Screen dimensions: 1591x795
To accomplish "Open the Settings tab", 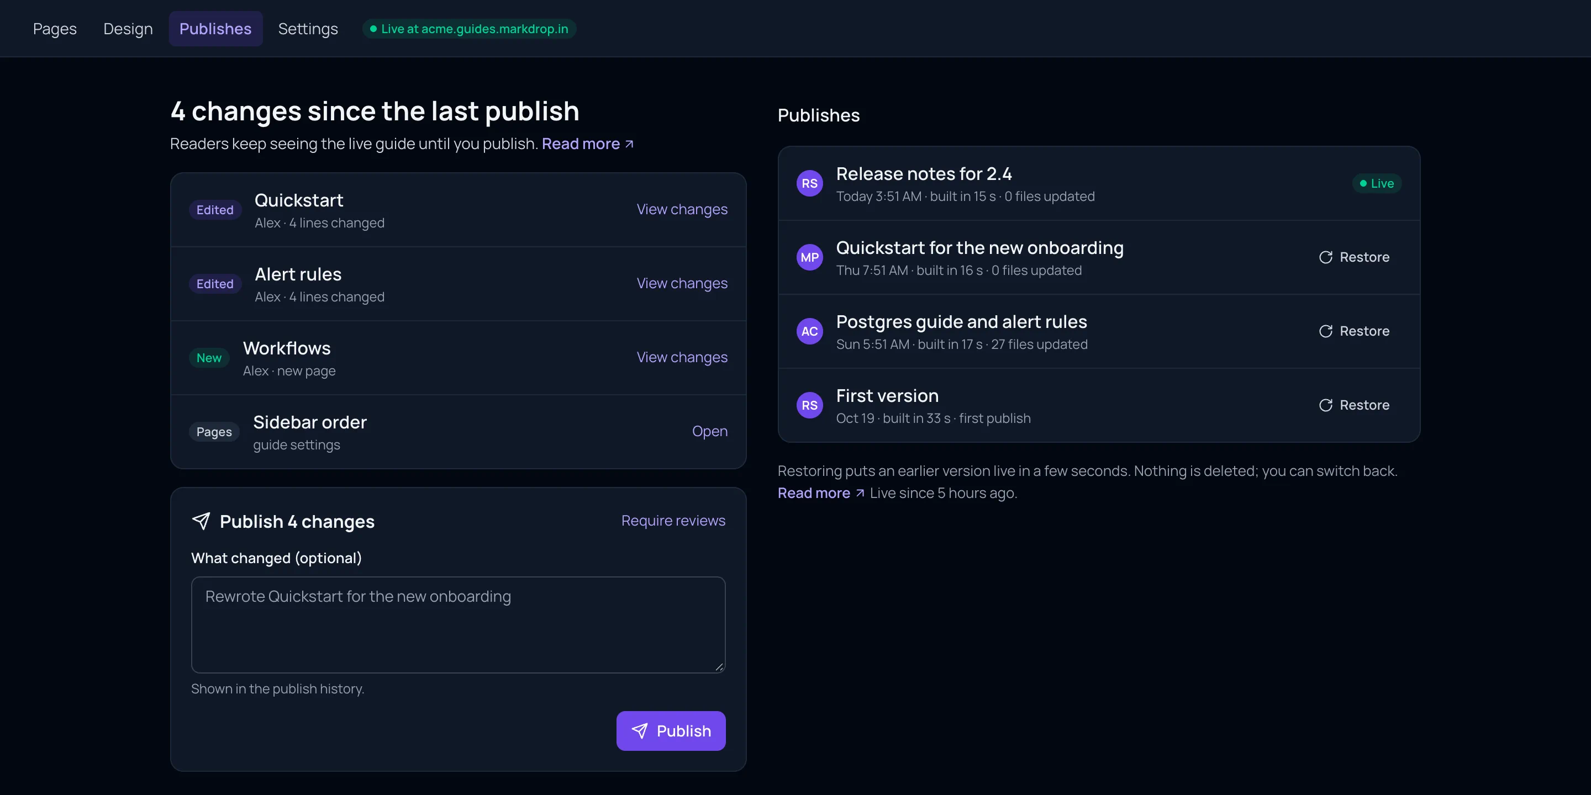I will [x=308, y=29].
